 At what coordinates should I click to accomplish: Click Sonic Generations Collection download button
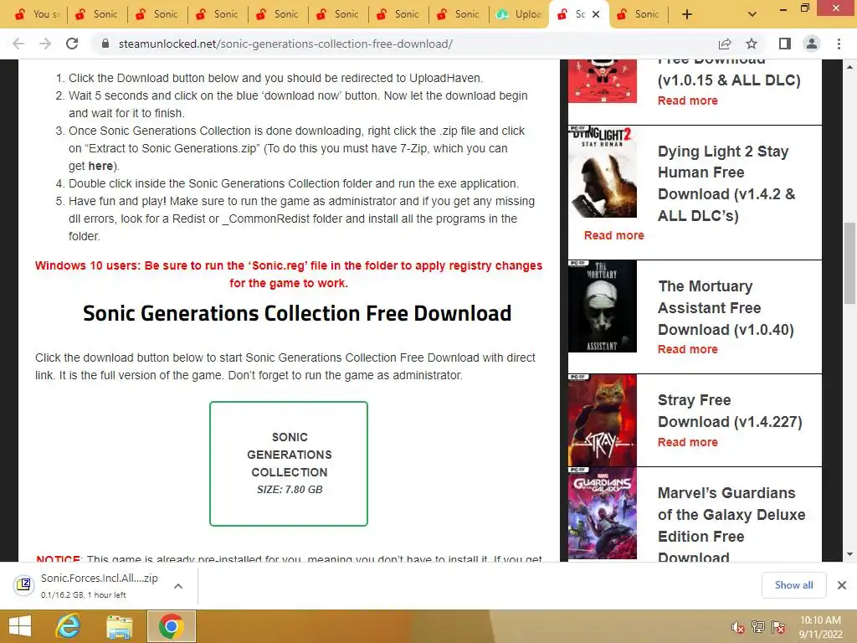(x=289, y=464)
